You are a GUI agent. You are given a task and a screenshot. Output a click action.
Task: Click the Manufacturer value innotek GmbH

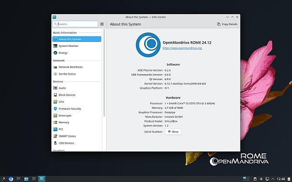(173, 116)
